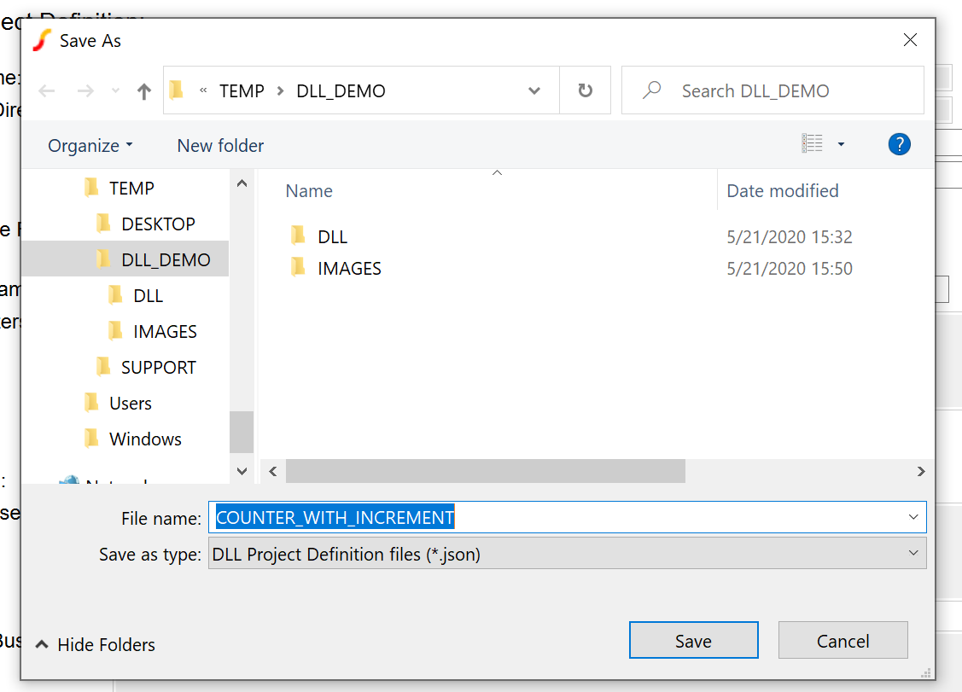Click the Save button
The image size is (962, 692).
(x=693, y=641)
